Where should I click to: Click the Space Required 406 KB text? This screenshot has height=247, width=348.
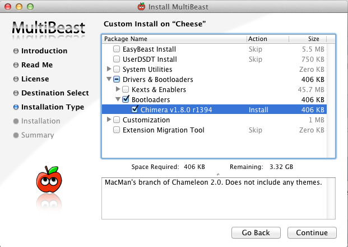click(x=168, y=167)
